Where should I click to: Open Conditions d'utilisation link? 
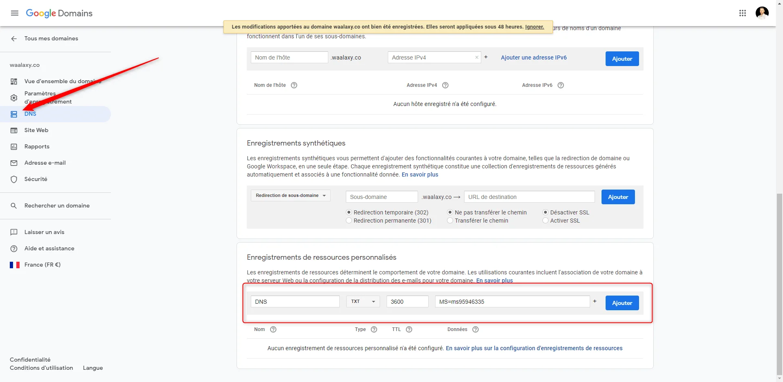tap(41, 368)
